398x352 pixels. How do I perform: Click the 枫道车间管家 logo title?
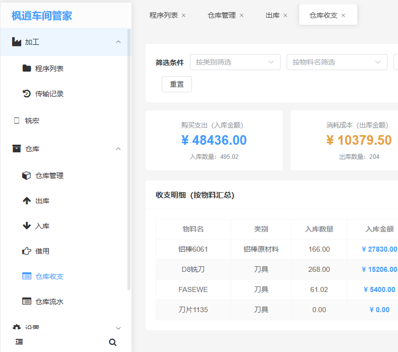click(42, 16)
